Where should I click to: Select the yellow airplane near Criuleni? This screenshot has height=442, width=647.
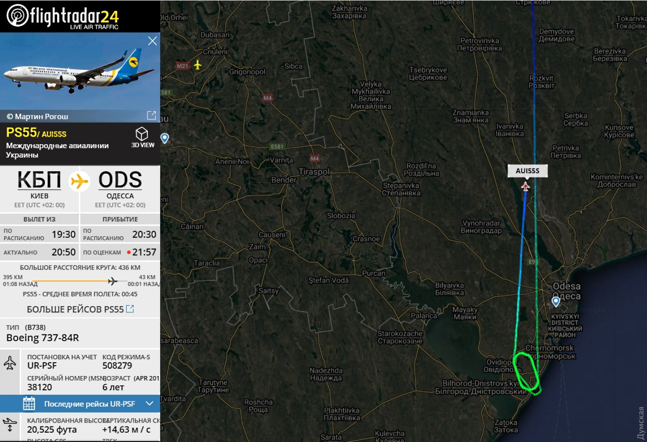click(197, 65)
